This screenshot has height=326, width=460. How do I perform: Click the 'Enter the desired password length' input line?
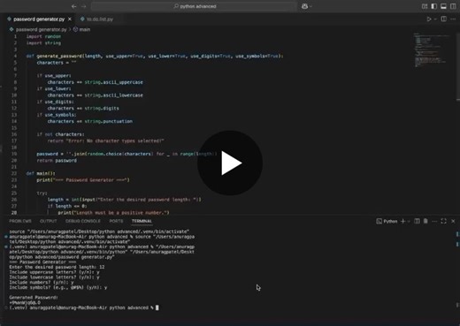pos(125,200)
